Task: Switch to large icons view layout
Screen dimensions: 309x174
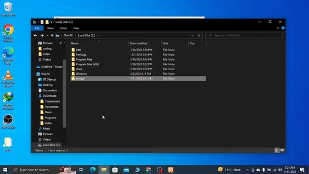Action: click(x=282, y=150)
